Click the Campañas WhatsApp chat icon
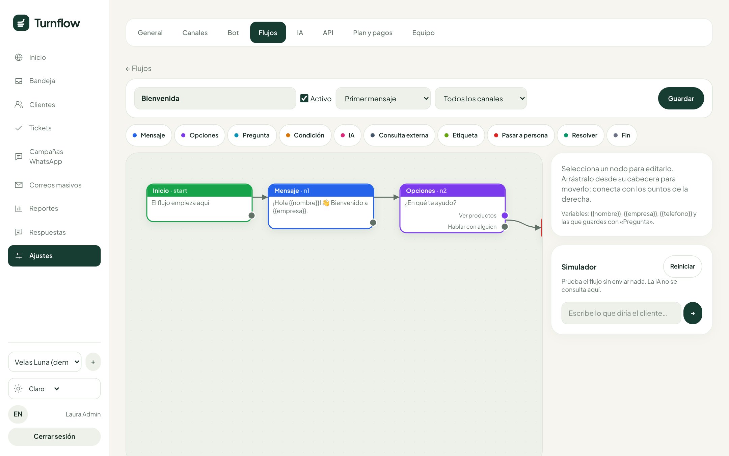Image resolution: width=729 pixels, height=456 pixels. (x=19, y=156)
